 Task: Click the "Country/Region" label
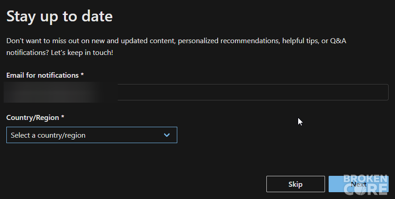(35, 118)
